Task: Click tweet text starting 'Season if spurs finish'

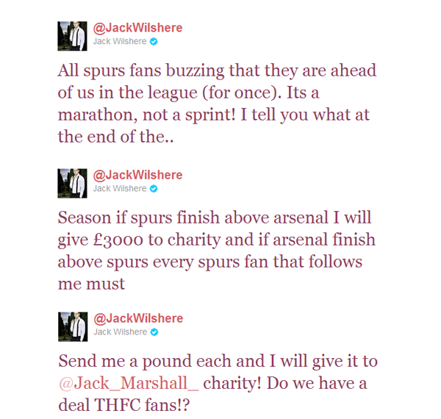Action: pos(217,251)
